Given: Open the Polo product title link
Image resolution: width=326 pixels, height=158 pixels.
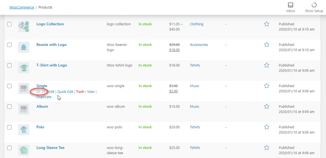Looking at the screenshot, I should point(40,127).
